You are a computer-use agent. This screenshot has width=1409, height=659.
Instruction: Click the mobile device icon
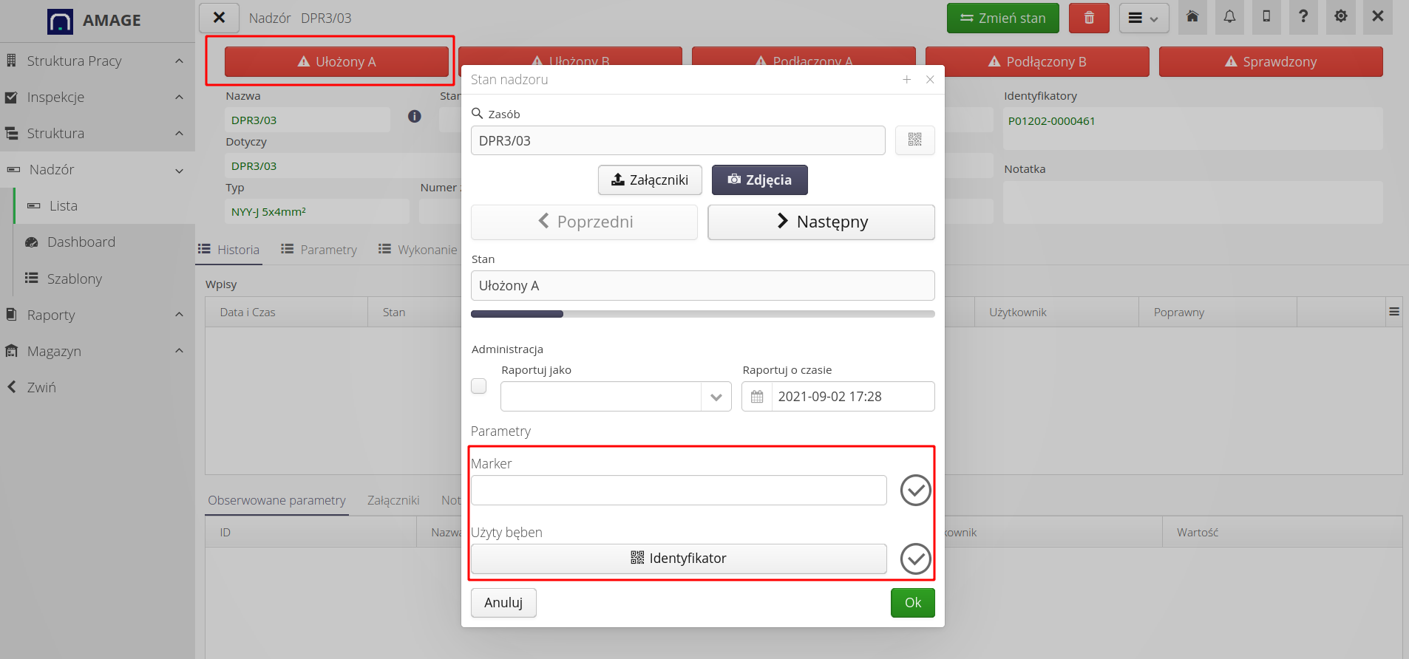[1266, 17]
